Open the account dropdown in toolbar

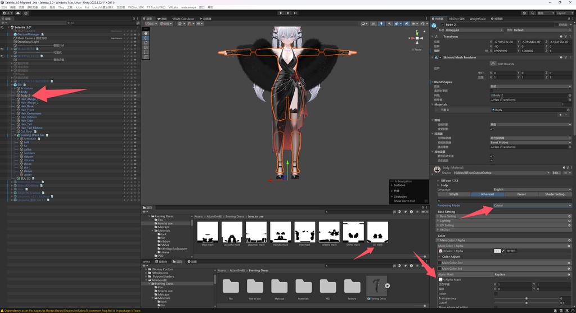pos(7,13)
